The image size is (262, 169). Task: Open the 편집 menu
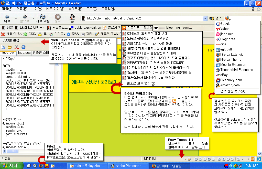(x=22, y=9)
